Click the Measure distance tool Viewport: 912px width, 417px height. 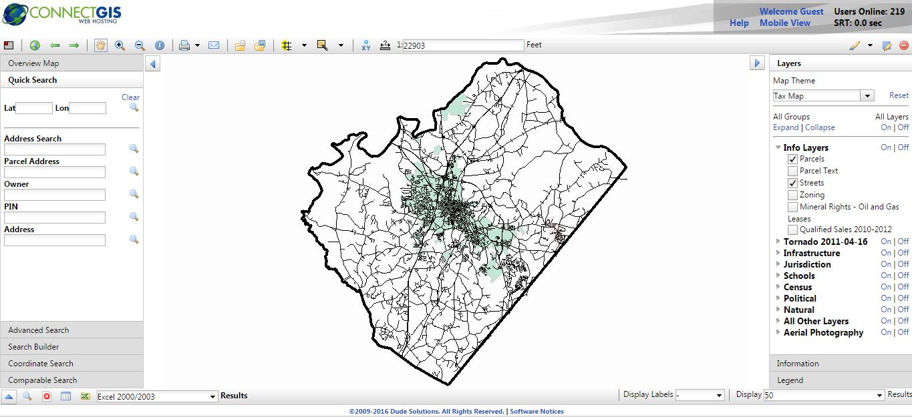pyautogui.click(x=384, y=45)
